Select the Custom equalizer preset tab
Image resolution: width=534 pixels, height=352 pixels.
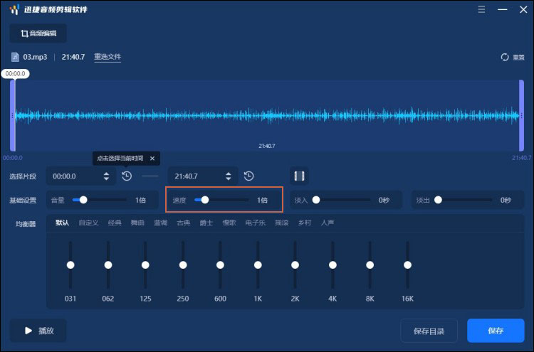click(88, 223)
